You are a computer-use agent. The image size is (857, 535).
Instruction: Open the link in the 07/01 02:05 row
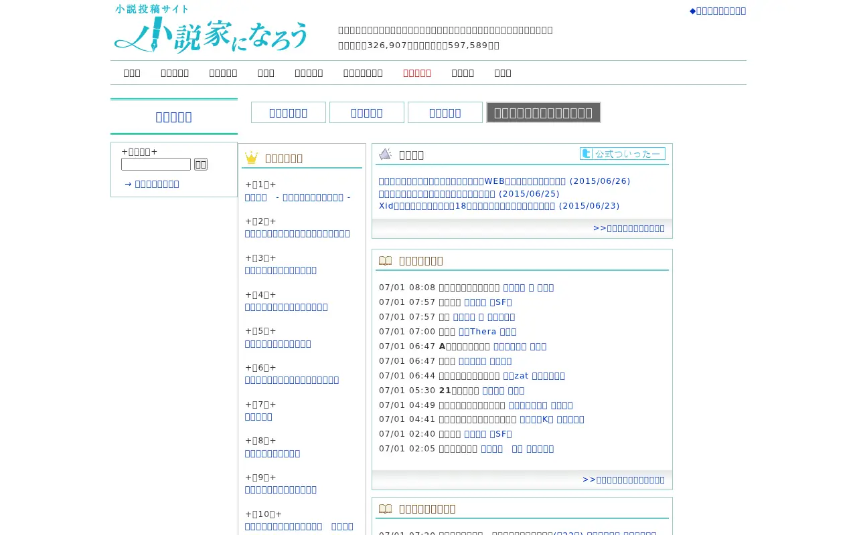pos(518,449)
